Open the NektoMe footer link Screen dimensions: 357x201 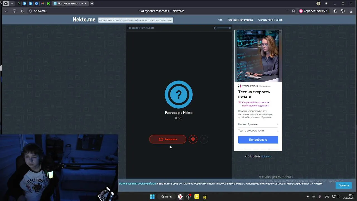(x=266, y=157)
